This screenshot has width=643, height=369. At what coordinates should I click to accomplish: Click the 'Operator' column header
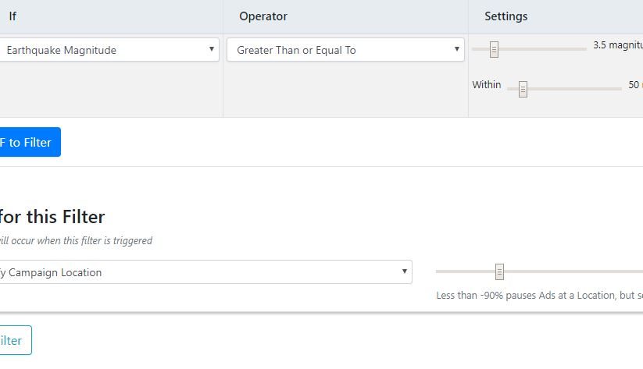tap(263, 16)
